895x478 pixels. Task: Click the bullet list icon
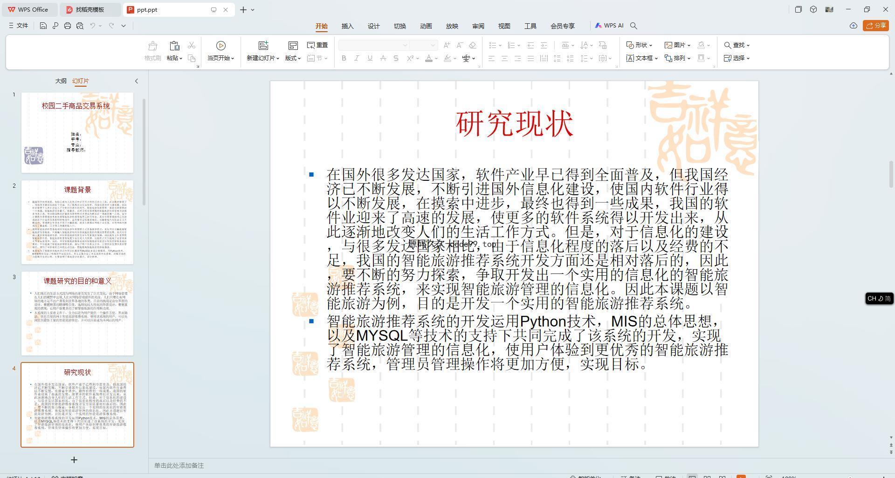pyautogui.click(x=492, y=45)
